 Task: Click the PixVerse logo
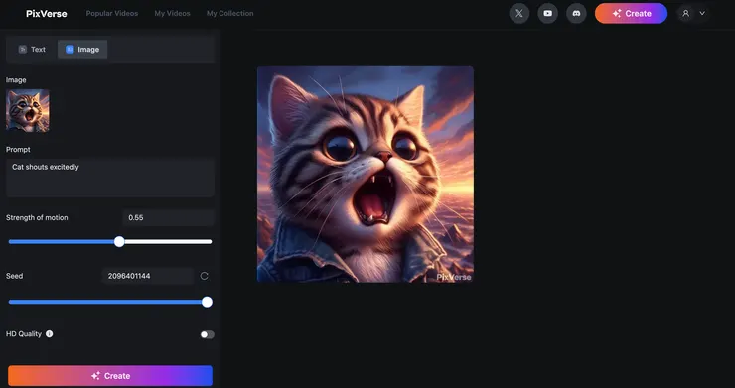pos(47,14)
